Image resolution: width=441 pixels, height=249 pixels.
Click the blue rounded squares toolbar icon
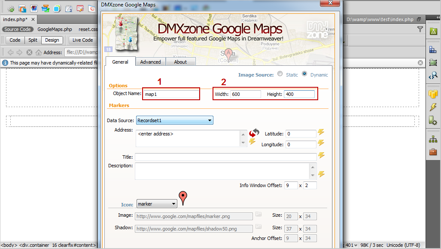tap(57, 9)
